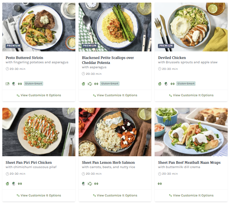
Task: Click the Gluten-Smart tag on Deviled Chicken
Action: click(186, 84)
